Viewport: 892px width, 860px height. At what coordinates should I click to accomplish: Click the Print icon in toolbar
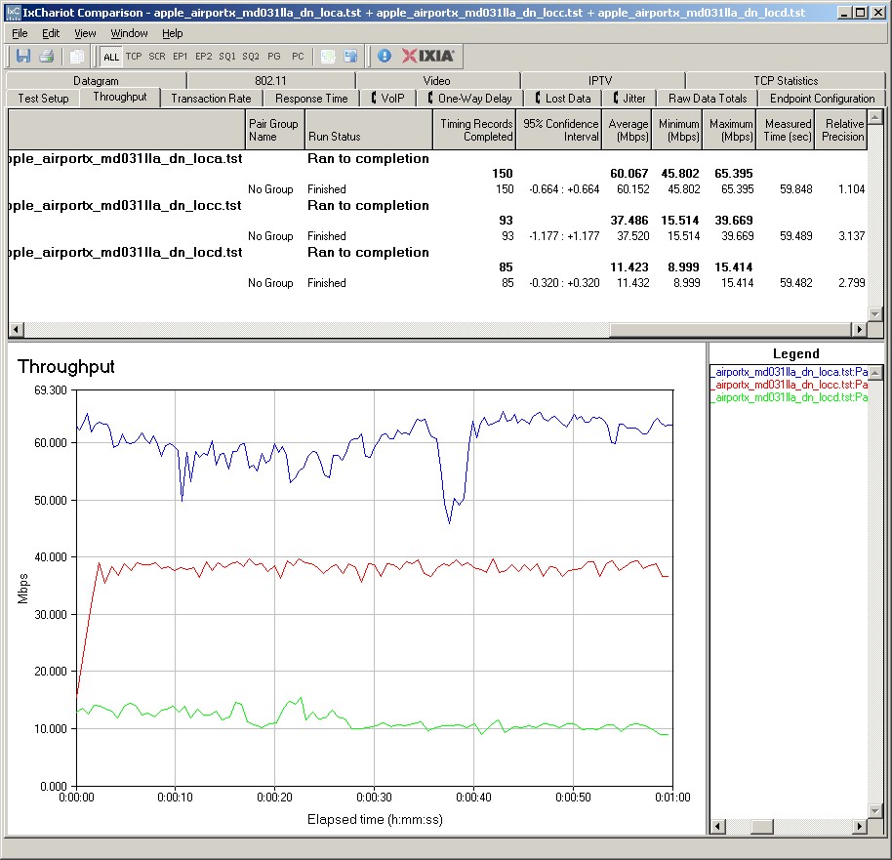click(x=47, y=56)
